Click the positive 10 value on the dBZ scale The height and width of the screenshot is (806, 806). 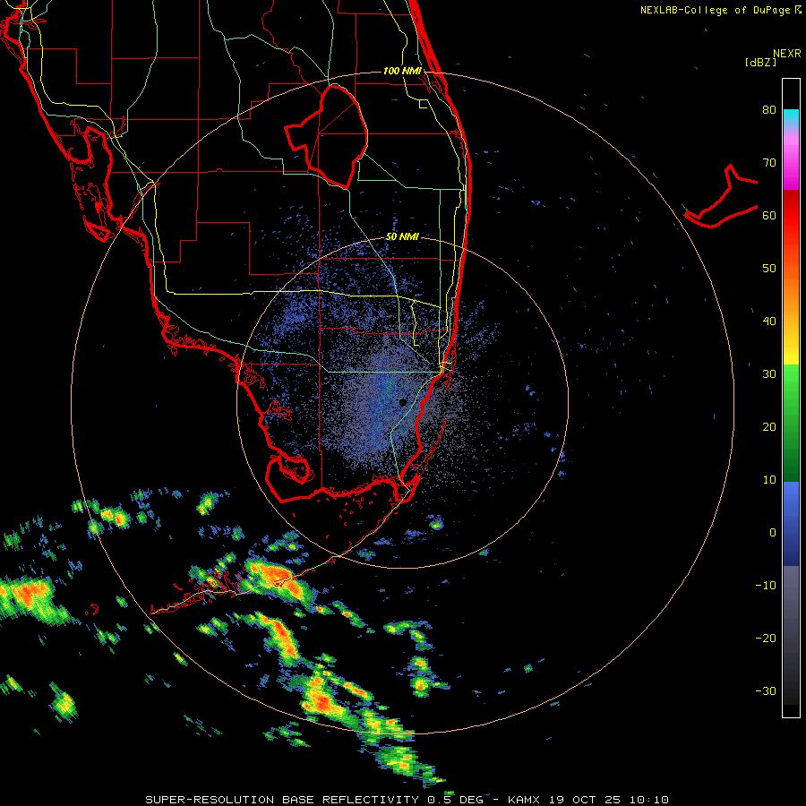point(769,480)
